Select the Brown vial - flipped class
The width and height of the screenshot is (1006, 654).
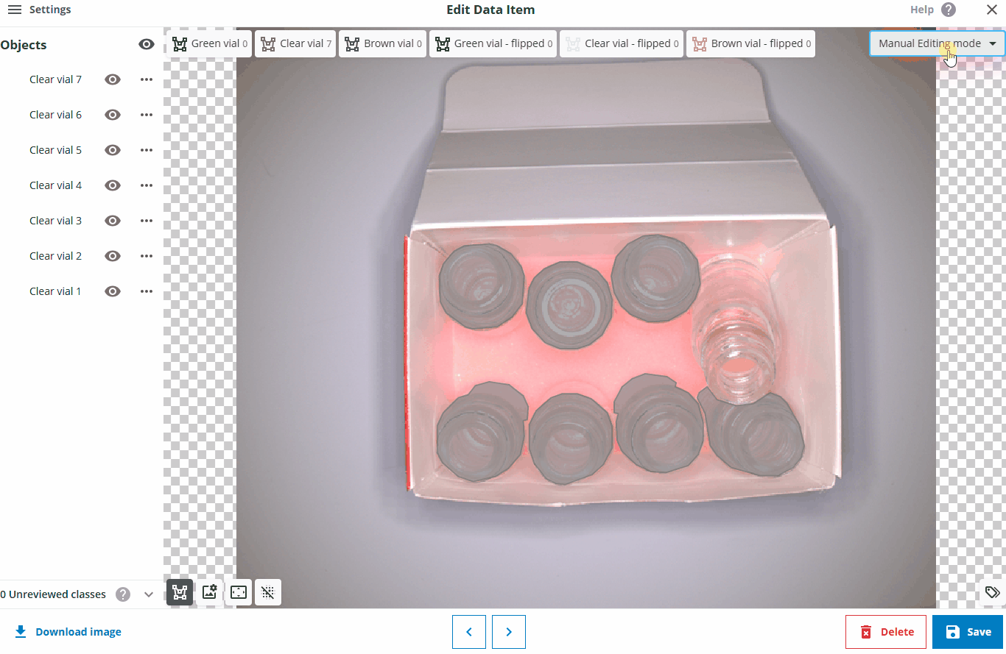(750, 43)
